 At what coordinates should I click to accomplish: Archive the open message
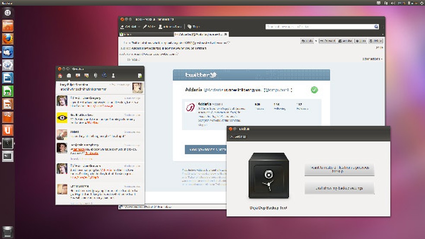[345, 41]
